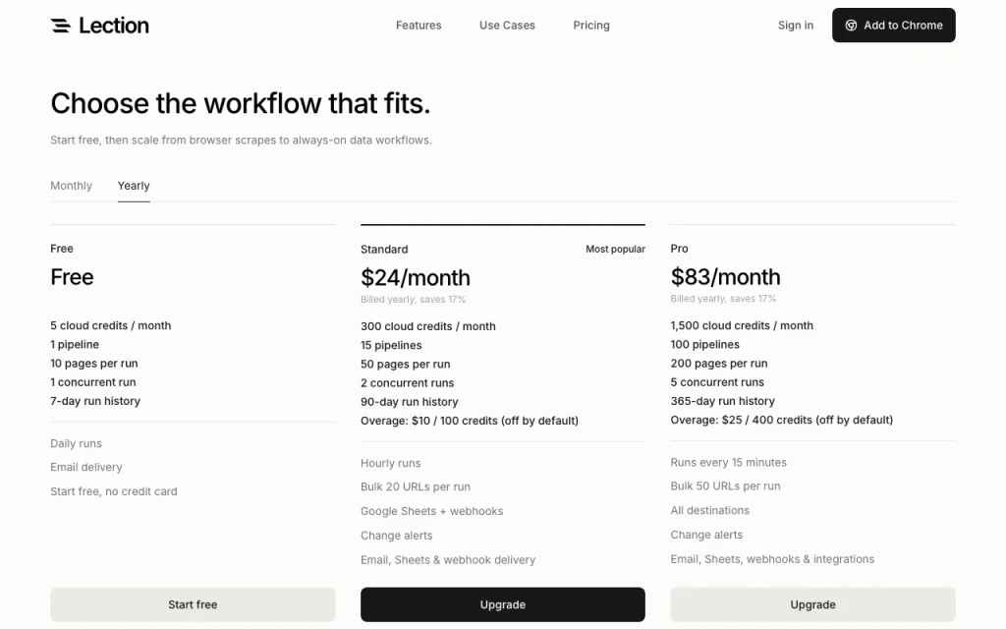The width and height of the screenshot is (1006, 629).
Task: Click the Add to Chrome button
Action: [x=894, y=25]
